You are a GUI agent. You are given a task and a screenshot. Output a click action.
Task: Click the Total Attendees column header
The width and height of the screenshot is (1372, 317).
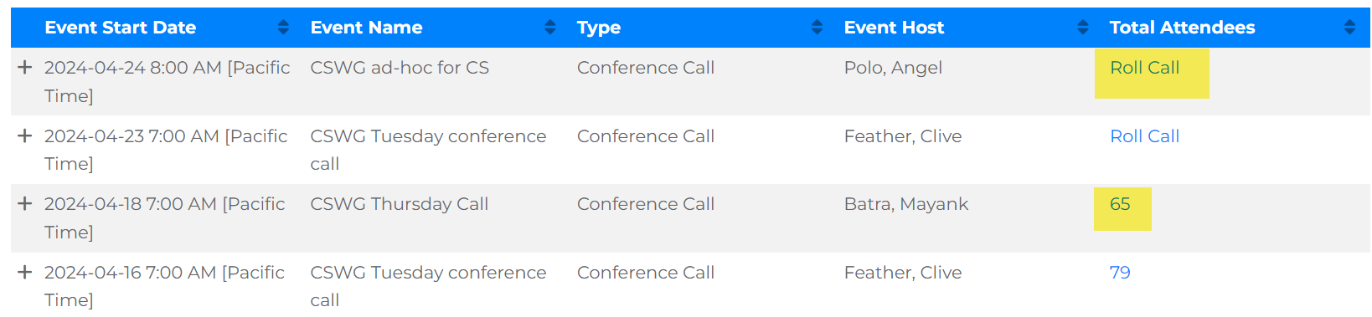click(1182, 28)
